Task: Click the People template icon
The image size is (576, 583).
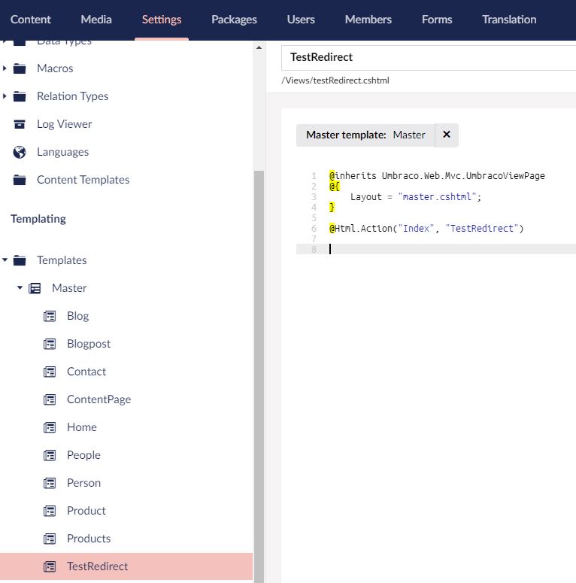Action: [x=50, y=455]
